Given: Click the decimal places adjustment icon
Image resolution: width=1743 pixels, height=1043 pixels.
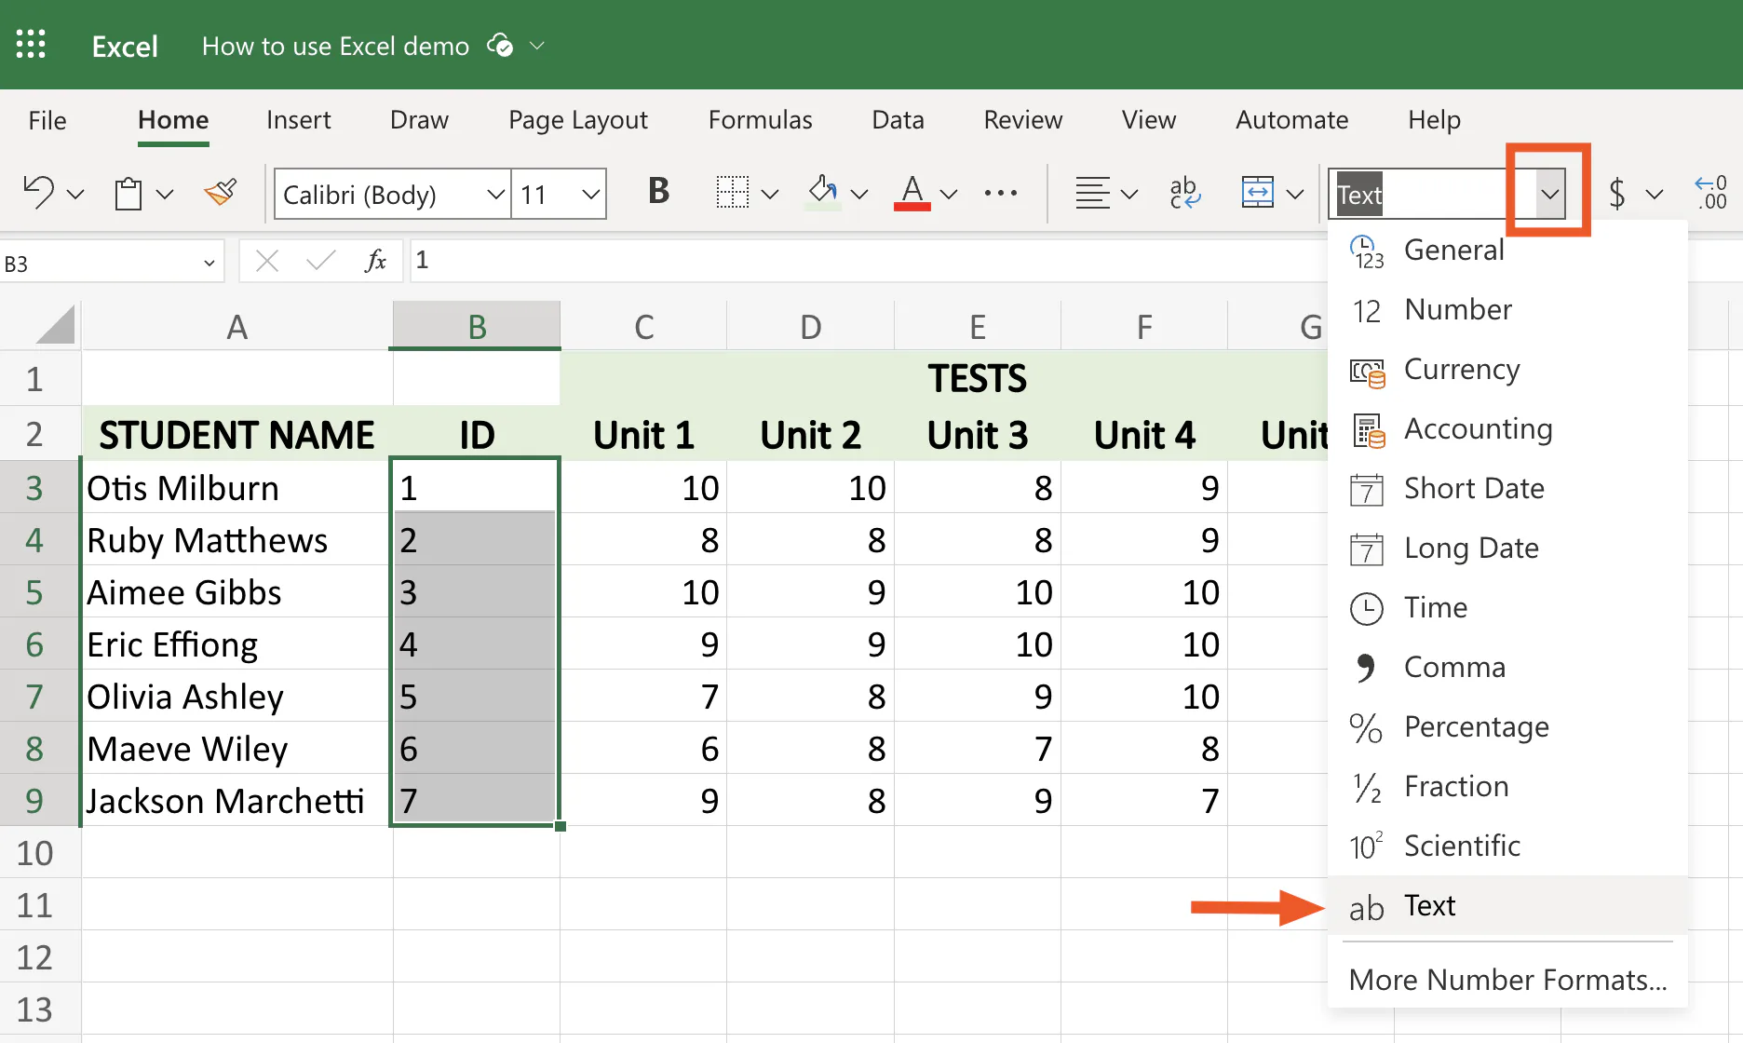Looking at the screenshot, I should pyautogui.click(x=1712, y=192).
